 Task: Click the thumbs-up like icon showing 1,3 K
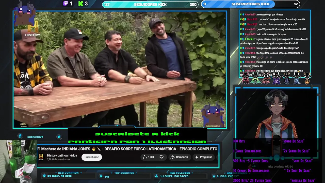pos(144,157)
